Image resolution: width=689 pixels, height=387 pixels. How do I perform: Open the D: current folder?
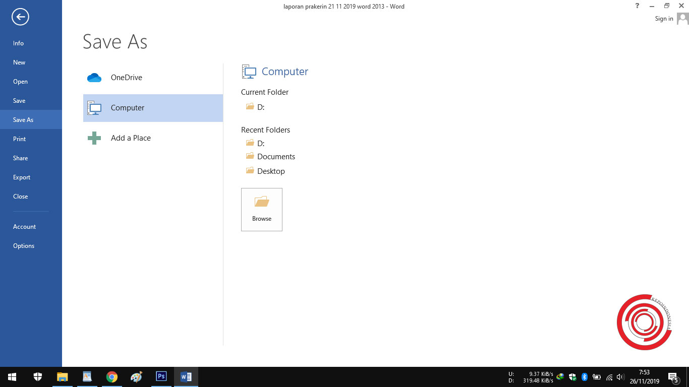pos(261,107)
